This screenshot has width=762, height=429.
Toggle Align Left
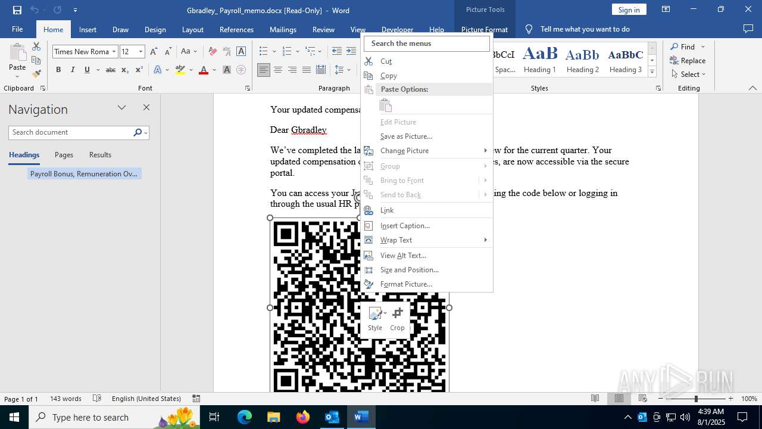click(264, 70)
